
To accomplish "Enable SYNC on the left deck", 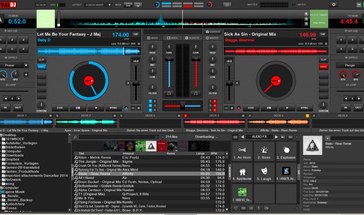I will 113,107.
